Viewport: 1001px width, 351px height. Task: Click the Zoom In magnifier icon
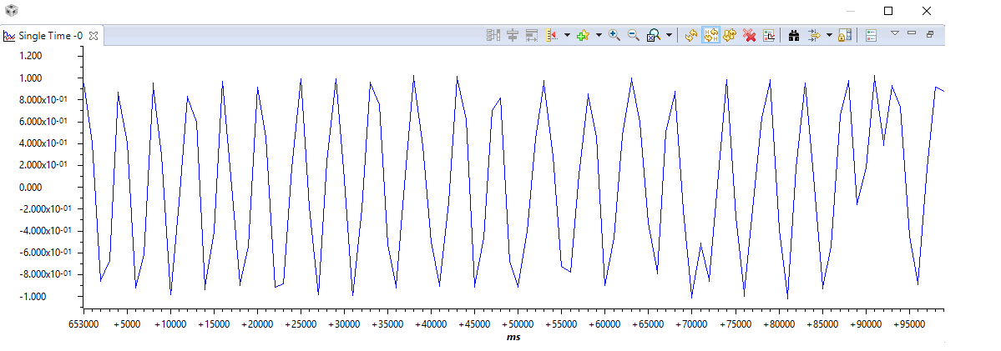pyautogui.click(x=614, y=36)
